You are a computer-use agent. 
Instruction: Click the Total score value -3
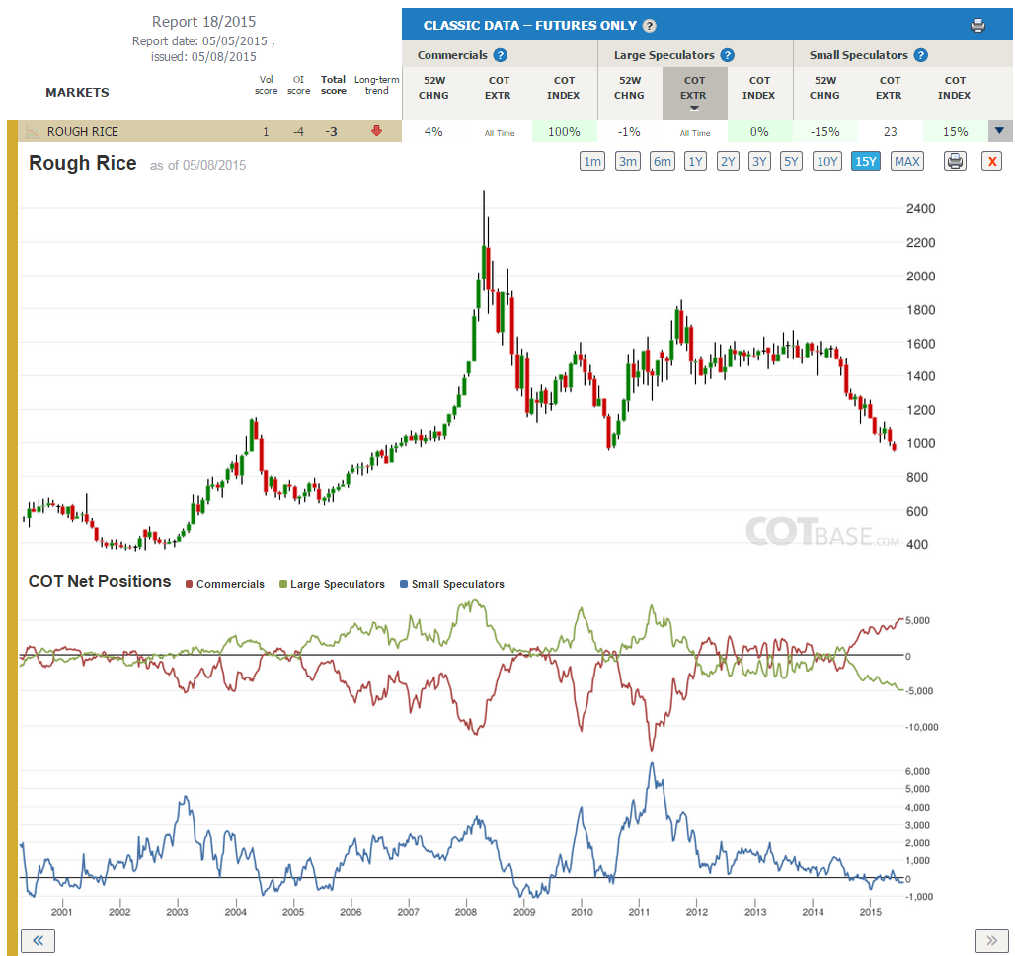click(331, 132)
